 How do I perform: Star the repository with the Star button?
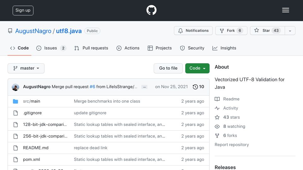(x=267, y=31)
